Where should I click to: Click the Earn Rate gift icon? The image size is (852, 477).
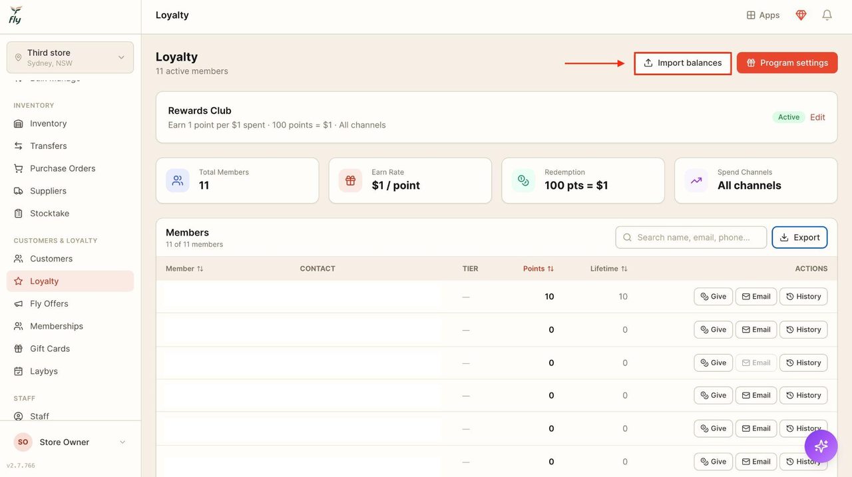point(350,180)
